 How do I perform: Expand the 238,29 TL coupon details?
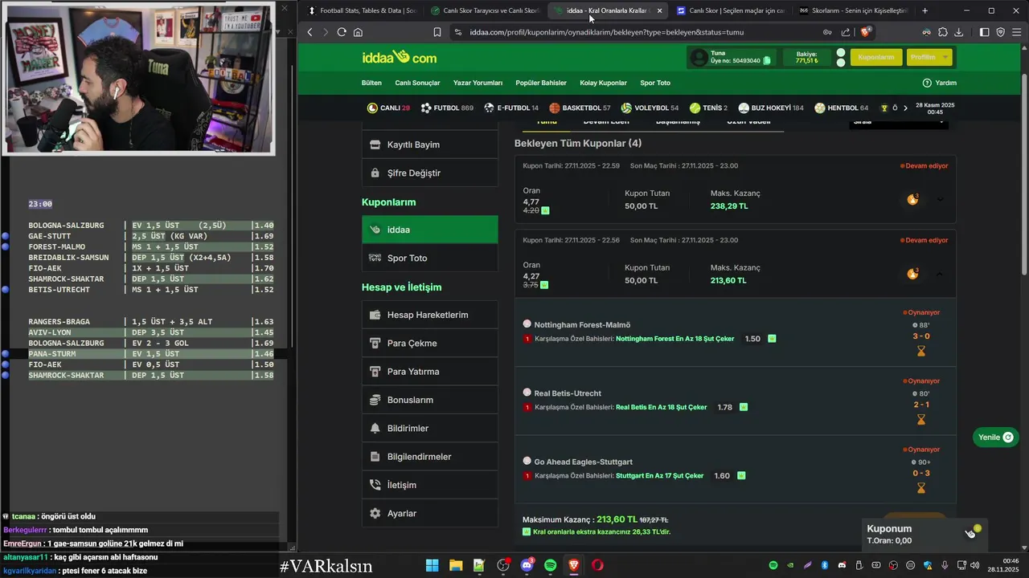939,199
